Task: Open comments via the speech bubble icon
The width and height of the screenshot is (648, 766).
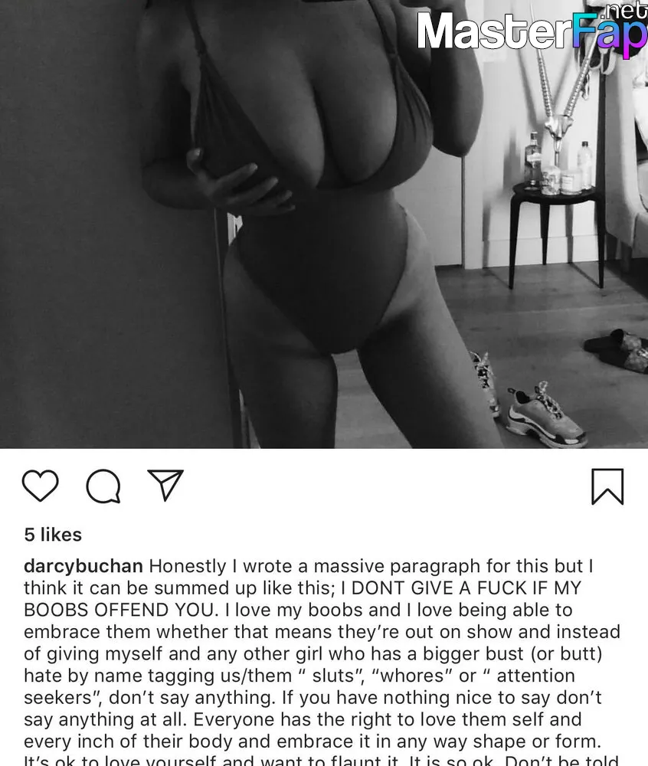Action: (x=103, y=486)
